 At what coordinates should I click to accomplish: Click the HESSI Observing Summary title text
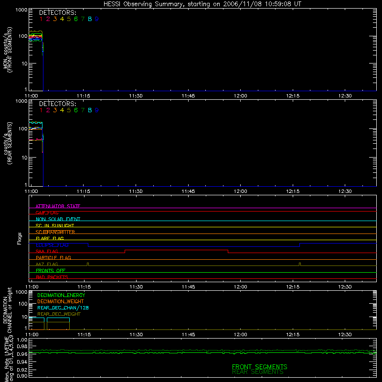pyautogui.click(x=202, y=4)
